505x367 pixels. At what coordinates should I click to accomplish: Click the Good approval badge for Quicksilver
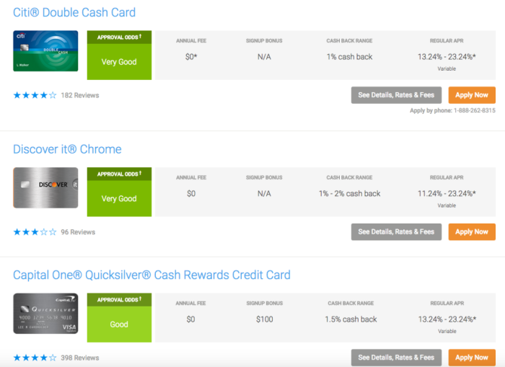(119, 324)
